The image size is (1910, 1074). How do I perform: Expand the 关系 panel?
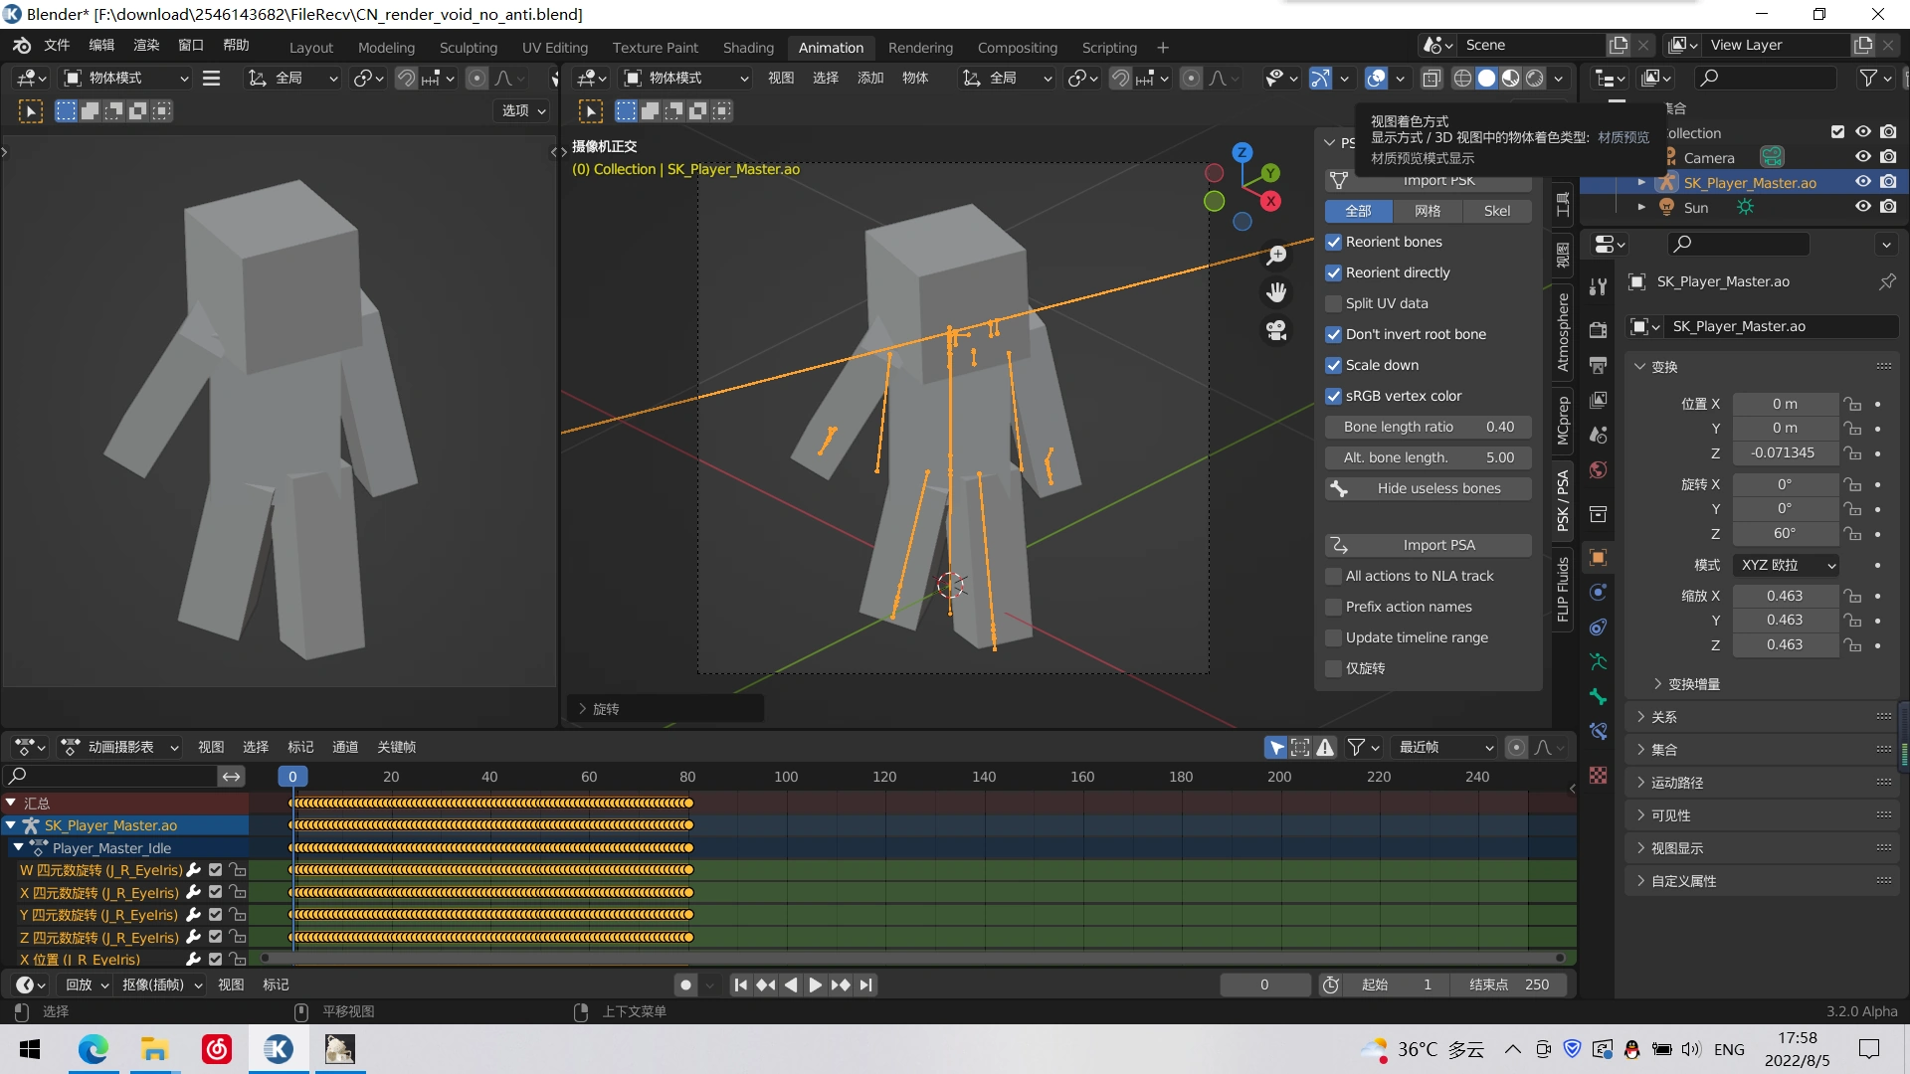[1664, 717]
